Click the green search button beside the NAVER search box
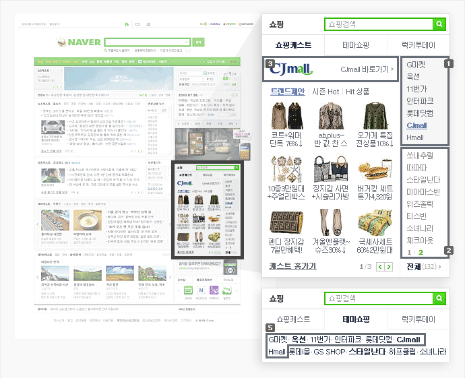This screenshot has width=465, height=378. tap(198, 42)
